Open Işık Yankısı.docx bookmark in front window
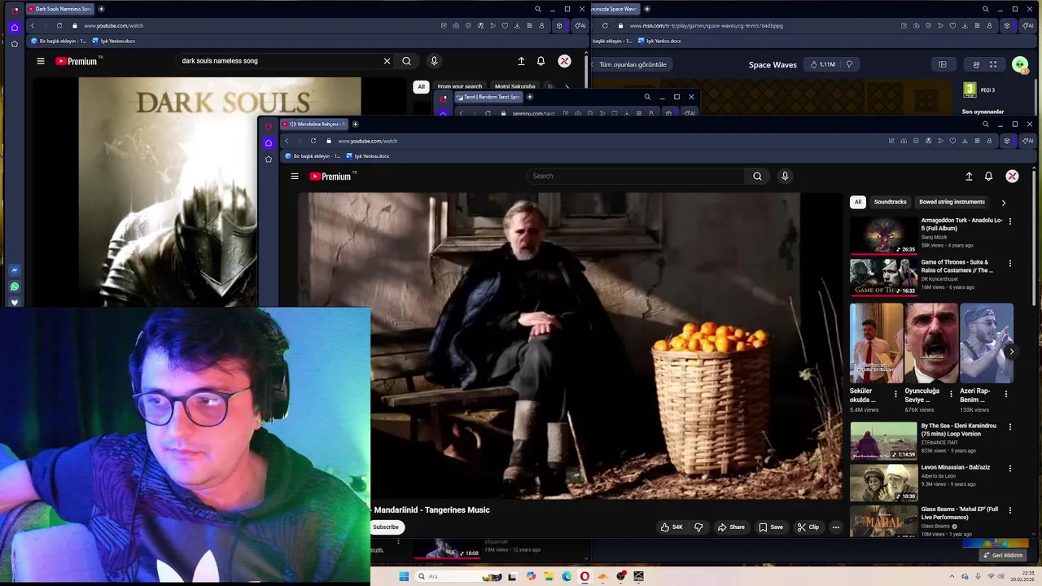 click(x=368, y=156)
